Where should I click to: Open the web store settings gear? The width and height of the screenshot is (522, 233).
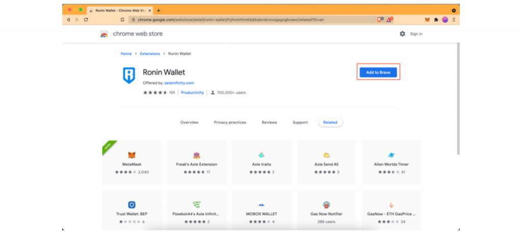pyautogui.click(x=403, y=34)
